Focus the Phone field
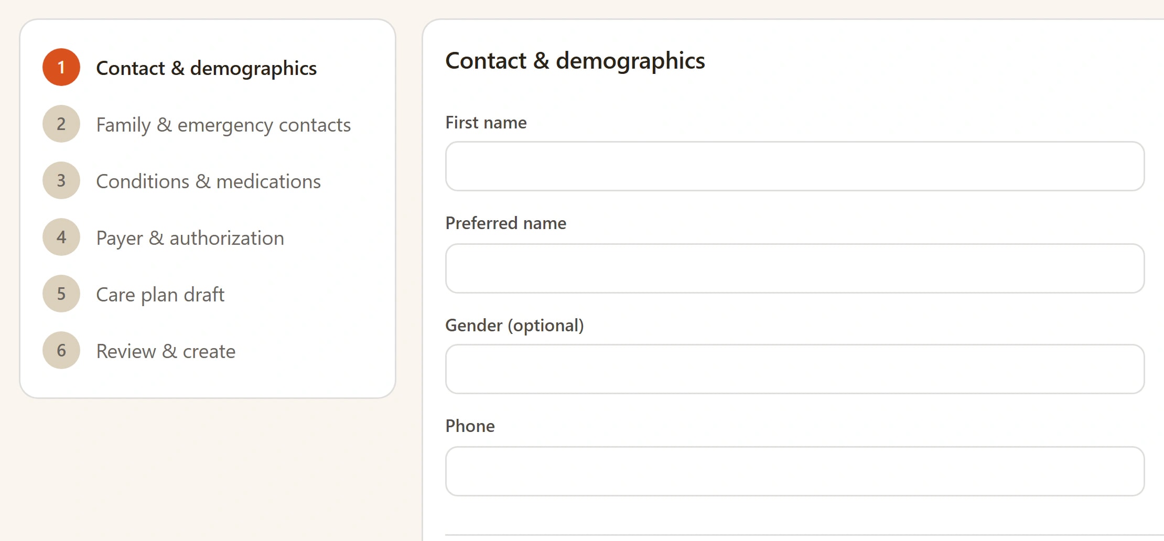Screen dimensions: 1164x541 click(x=795, y=471)
